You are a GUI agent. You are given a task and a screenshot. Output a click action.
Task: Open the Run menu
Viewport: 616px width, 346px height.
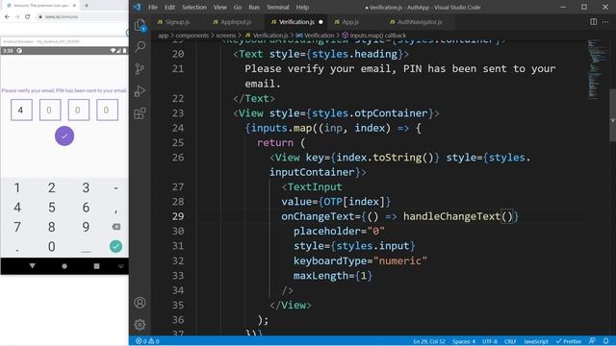pos(254,7)
